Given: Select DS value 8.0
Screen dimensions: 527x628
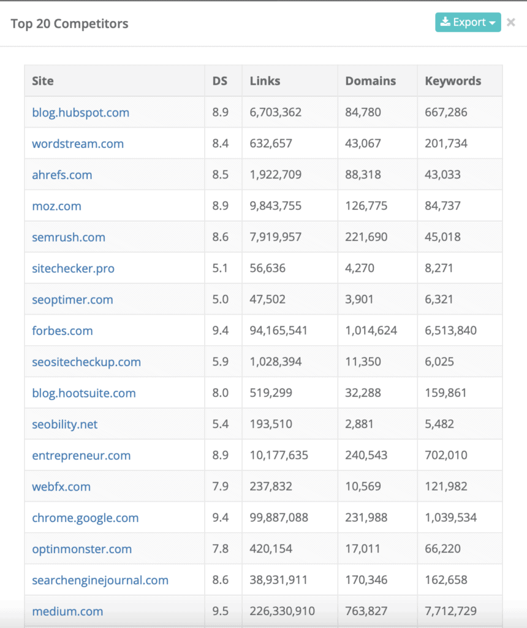Looking at the screenshot, I should coord(220,393).
